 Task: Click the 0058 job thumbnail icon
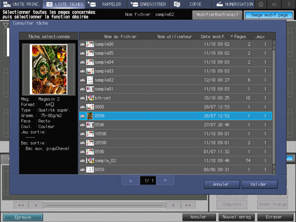pos(90,169)
